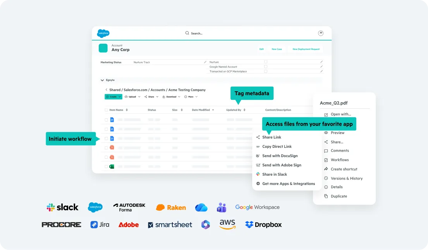This screenshot has height=250, width=428.
Task: Open the Download dropdown
Action: (171, 97)
